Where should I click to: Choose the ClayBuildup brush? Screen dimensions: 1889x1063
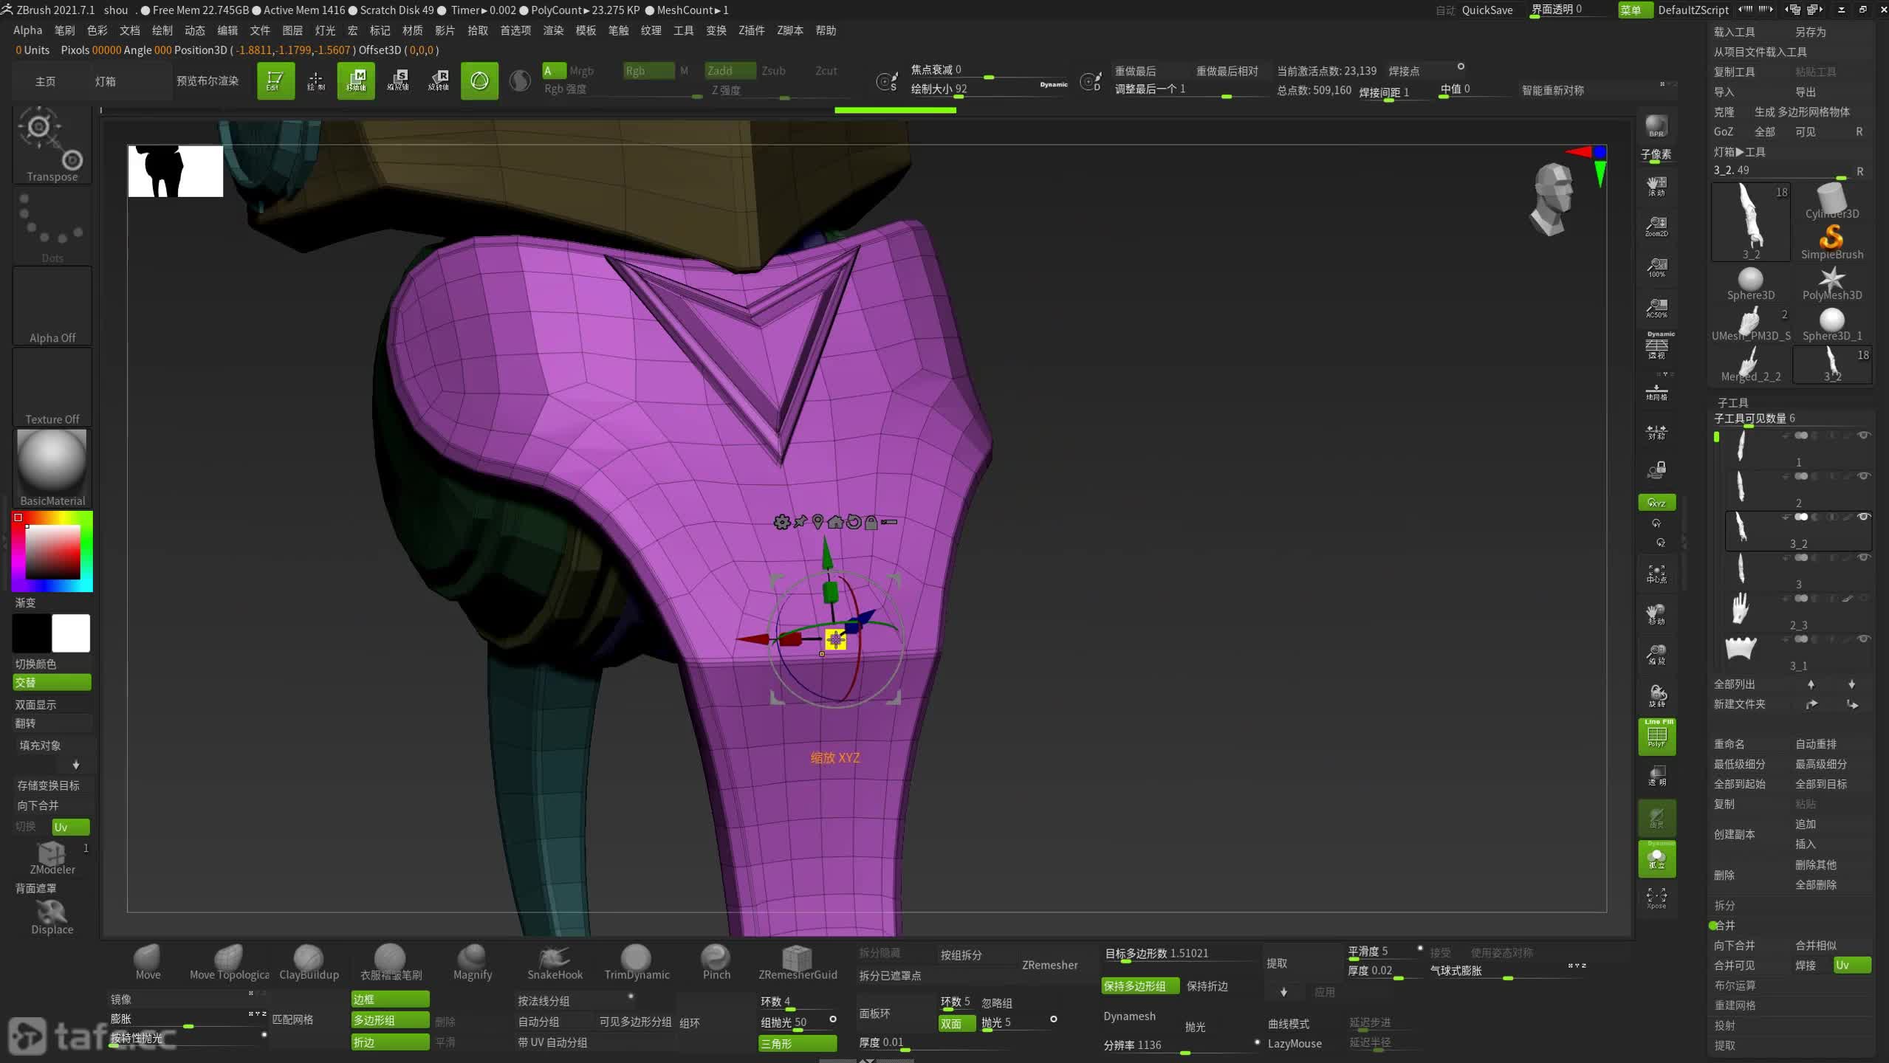tap(309, 963)
